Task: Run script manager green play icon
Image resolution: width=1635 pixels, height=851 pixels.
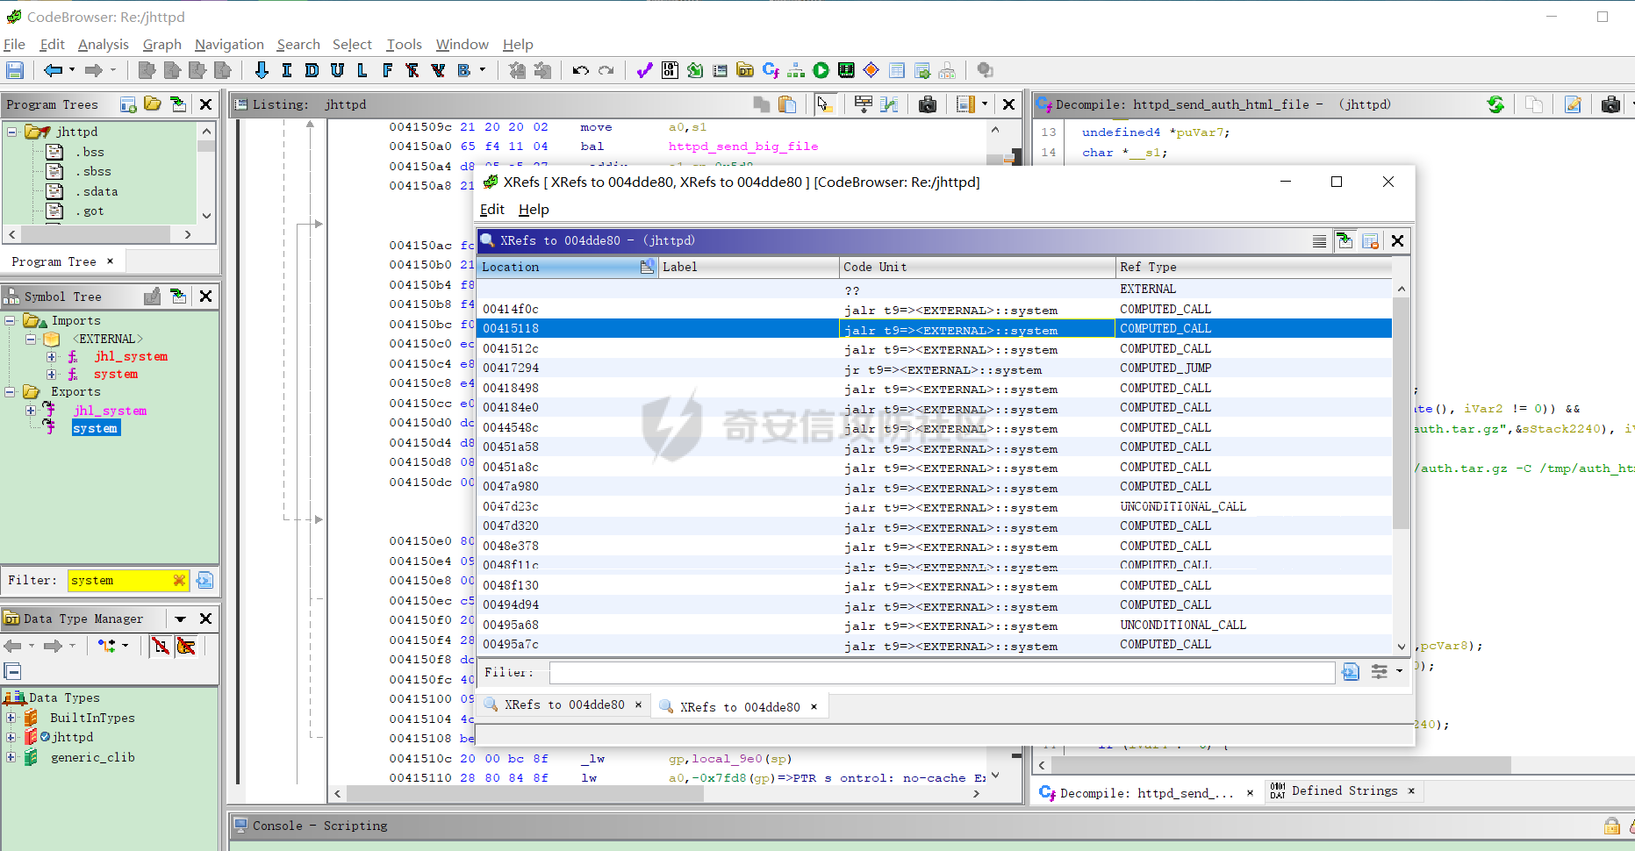Action: [821, 70]
